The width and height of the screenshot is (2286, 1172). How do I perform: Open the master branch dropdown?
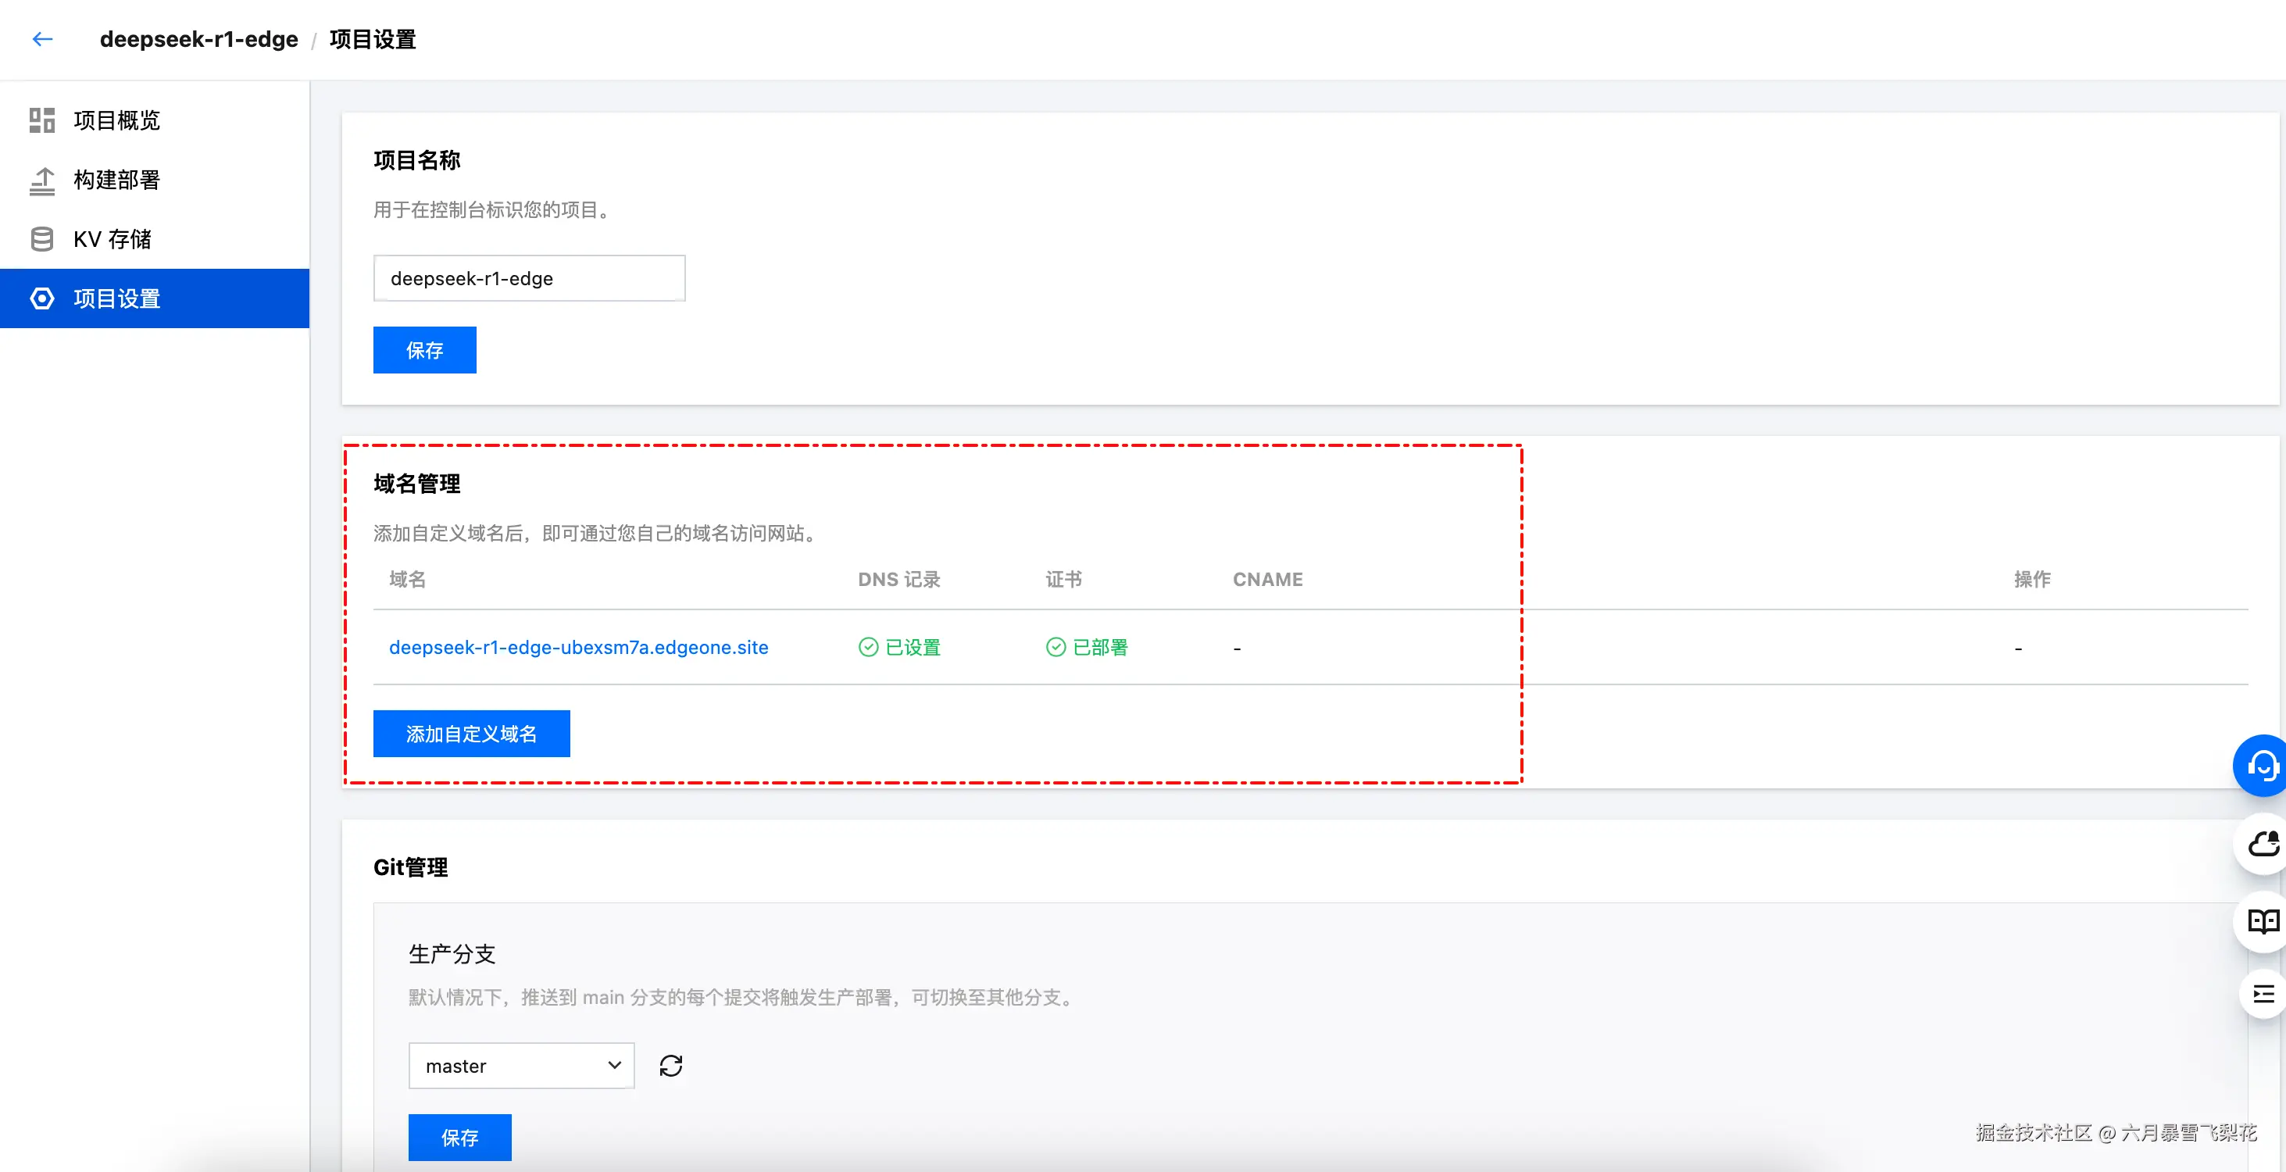[x=521, y=1066]
